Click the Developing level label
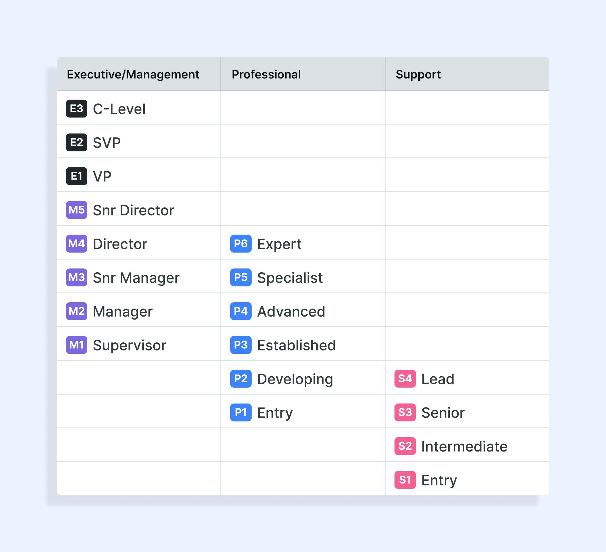The height and width of the screenshot is (552, 606). (x=295, y=379)
